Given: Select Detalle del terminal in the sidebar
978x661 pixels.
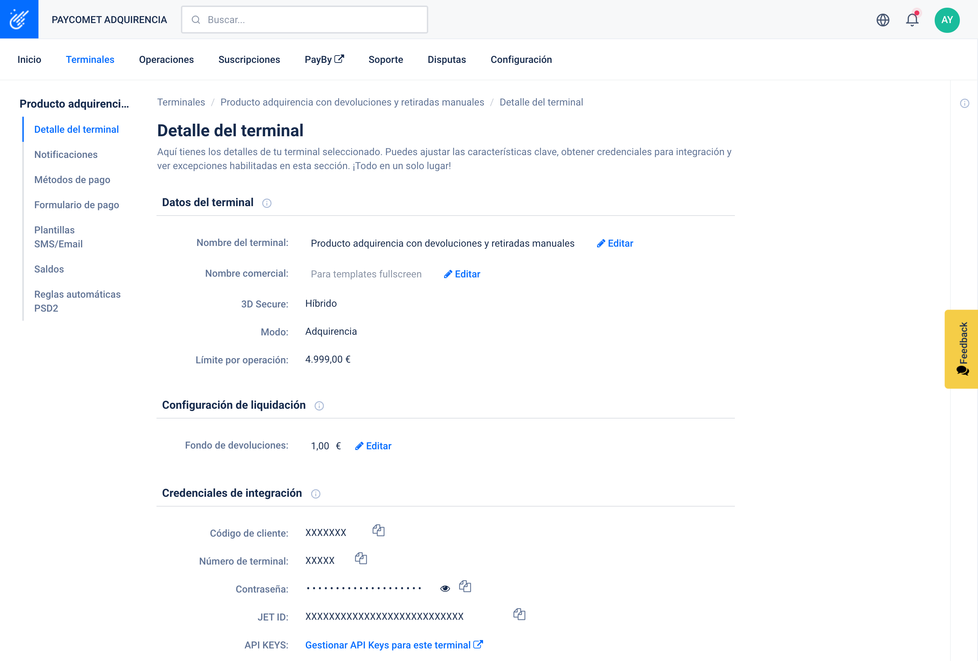Looking at the screenshot, I should click(x=76, y=129).
